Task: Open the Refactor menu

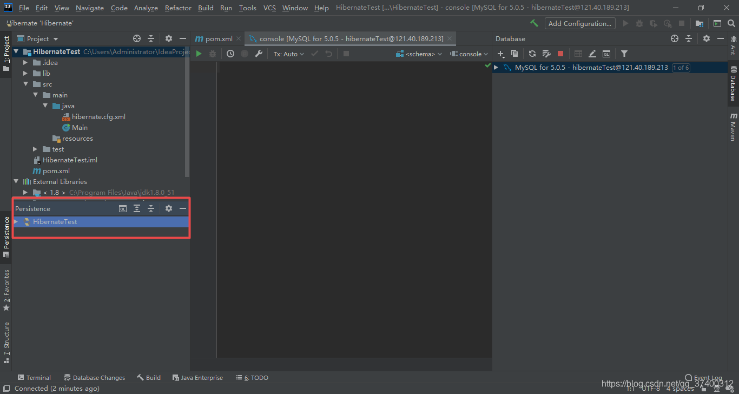Action: 178,8
